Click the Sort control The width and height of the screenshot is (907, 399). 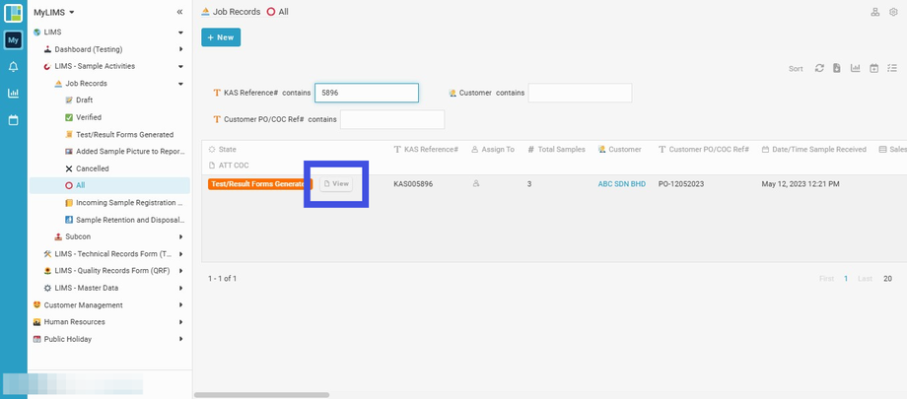point(796,69)
